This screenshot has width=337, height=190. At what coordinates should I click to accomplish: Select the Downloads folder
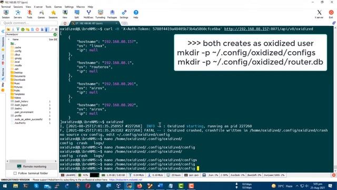[18, 80]
